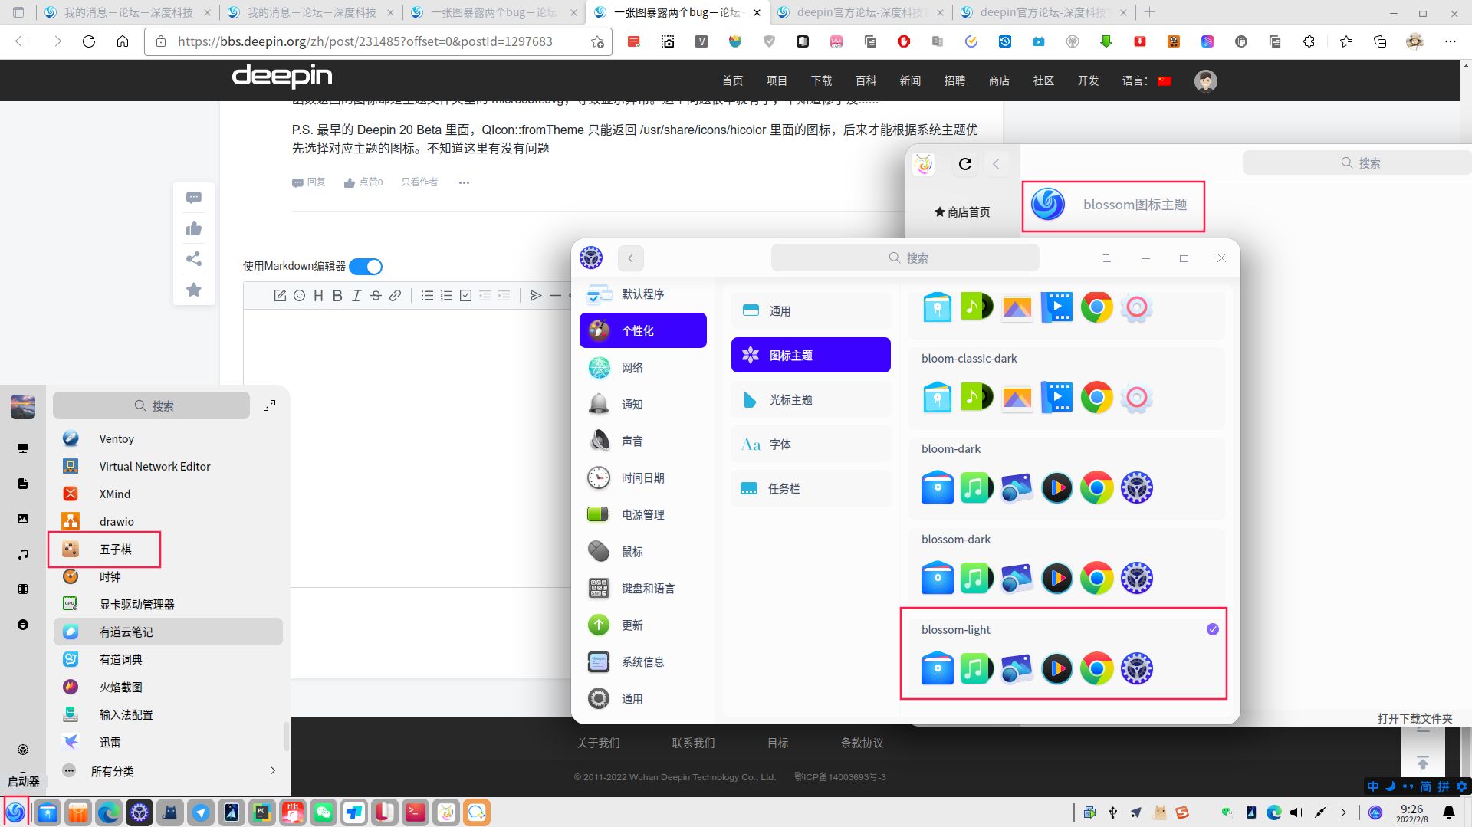Expand the launcher to fullscreen mode
1472x827 pixels.
pyautogui.click(x=269, y=405)
